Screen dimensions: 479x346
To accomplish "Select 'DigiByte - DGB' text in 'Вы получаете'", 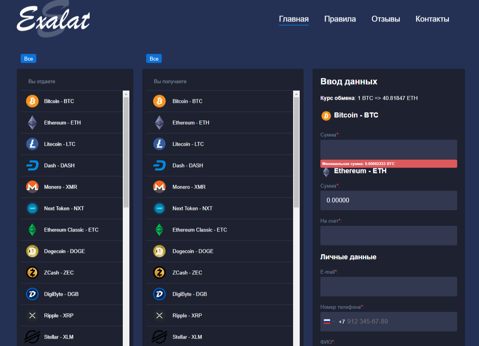I will pos(190,294).
